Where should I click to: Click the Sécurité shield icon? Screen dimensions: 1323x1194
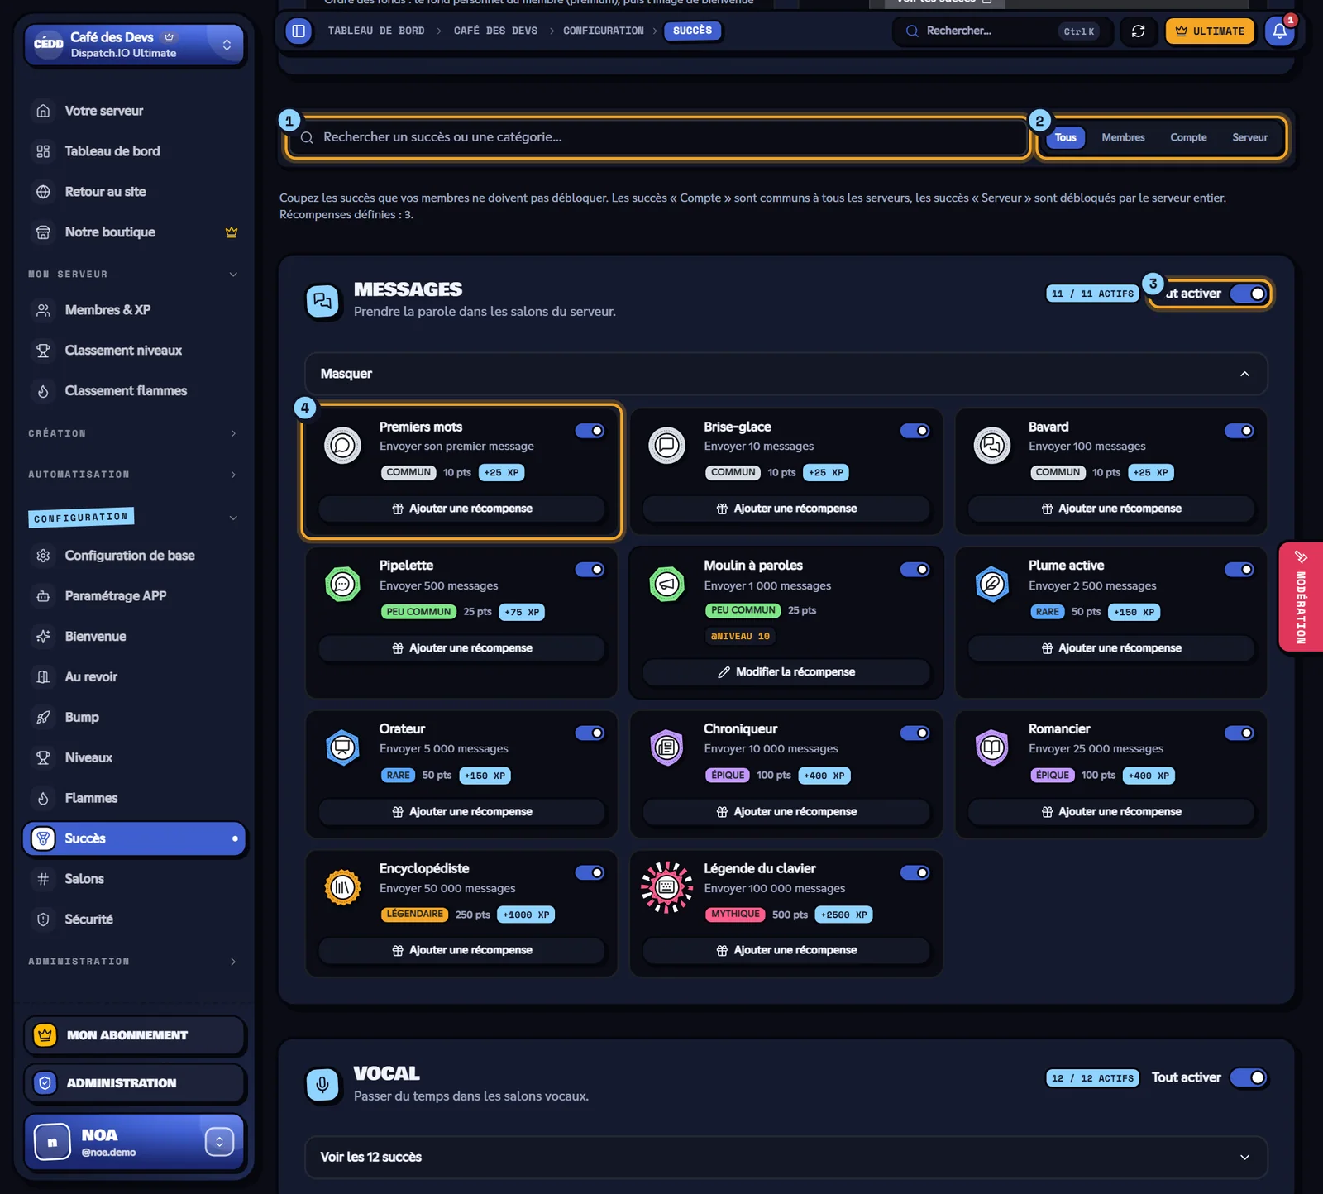coord(44,919)
